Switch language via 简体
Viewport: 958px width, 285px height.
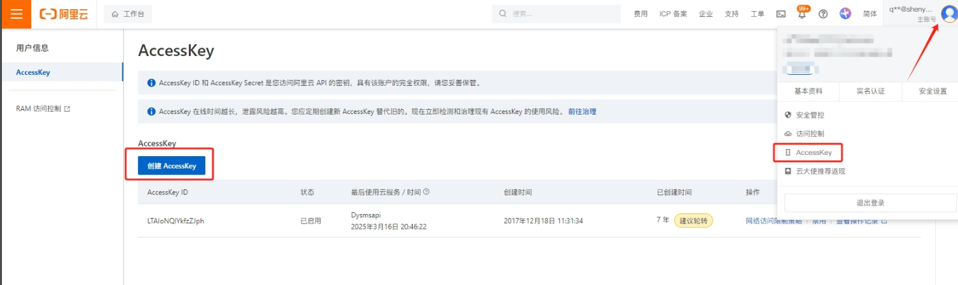click(870, 14)
